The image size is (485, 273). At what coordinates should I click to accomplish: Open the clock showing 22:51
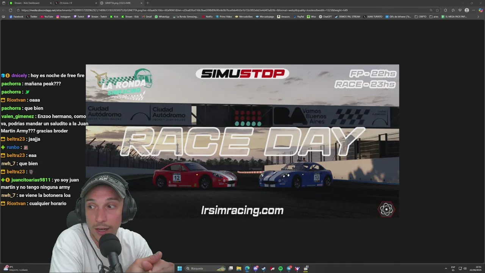tap(476, 268)
